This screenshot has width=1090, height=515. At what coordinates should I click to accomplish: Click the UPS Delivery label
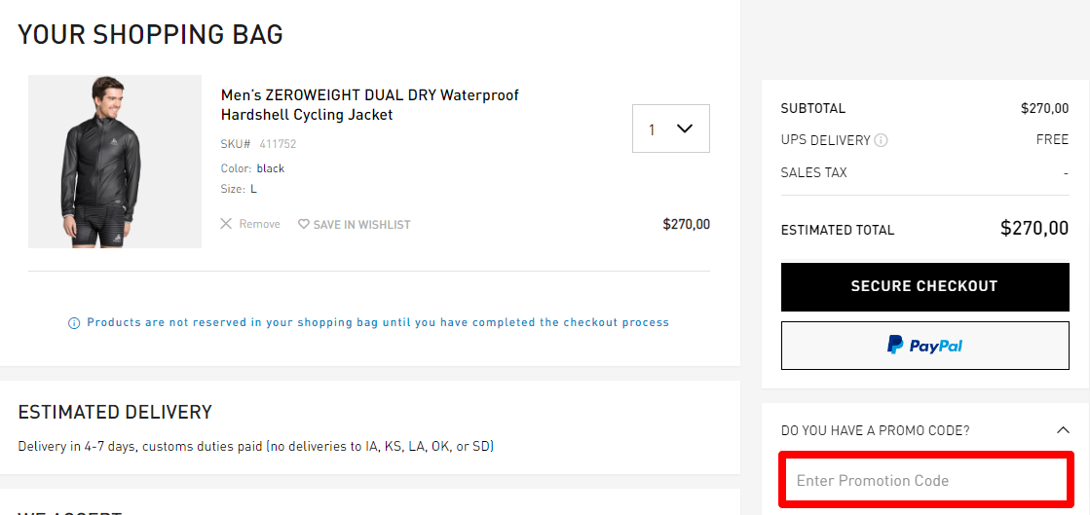(x=826, y=140)
